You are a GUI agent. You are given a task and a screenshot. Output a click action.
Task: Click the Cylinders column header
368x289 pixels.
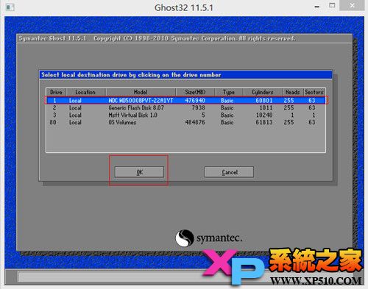click(263, 92)
